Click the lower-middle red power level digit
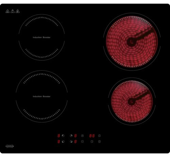Screen dimensions: 170x157 point(75,141)
